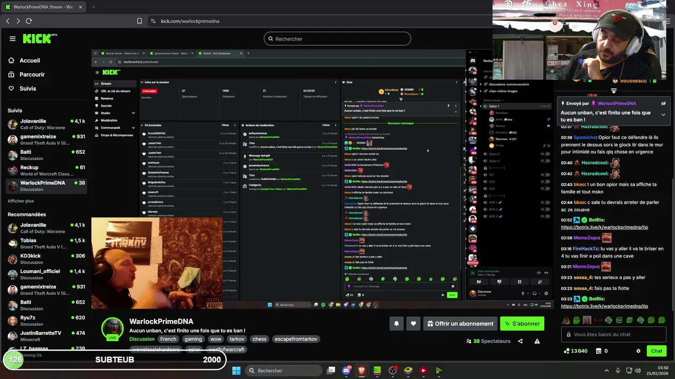Screen dimensions: 675x379
Task: Click the Kick logo
Action: click(39, 38)
